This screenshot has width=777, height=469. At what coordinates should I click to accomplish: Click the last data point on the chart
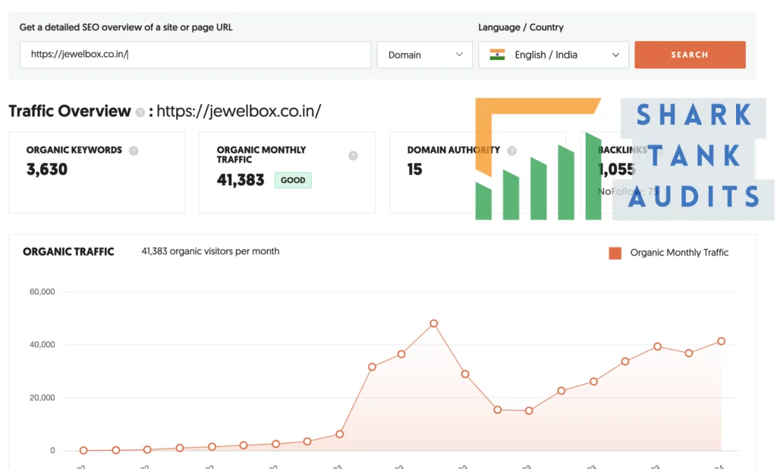721,341
